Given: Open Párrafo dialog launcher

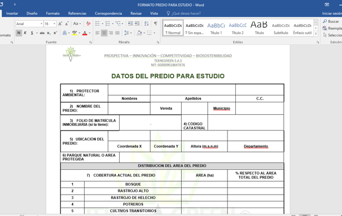Looking at the screenshot, I should [x=157, y=42].
